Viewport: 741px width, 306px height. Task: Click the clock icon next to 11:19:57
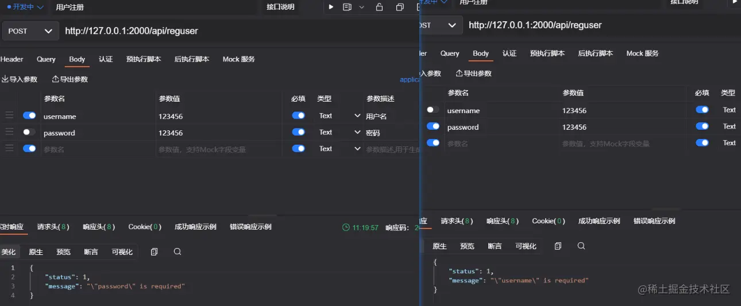click(346, 227)
